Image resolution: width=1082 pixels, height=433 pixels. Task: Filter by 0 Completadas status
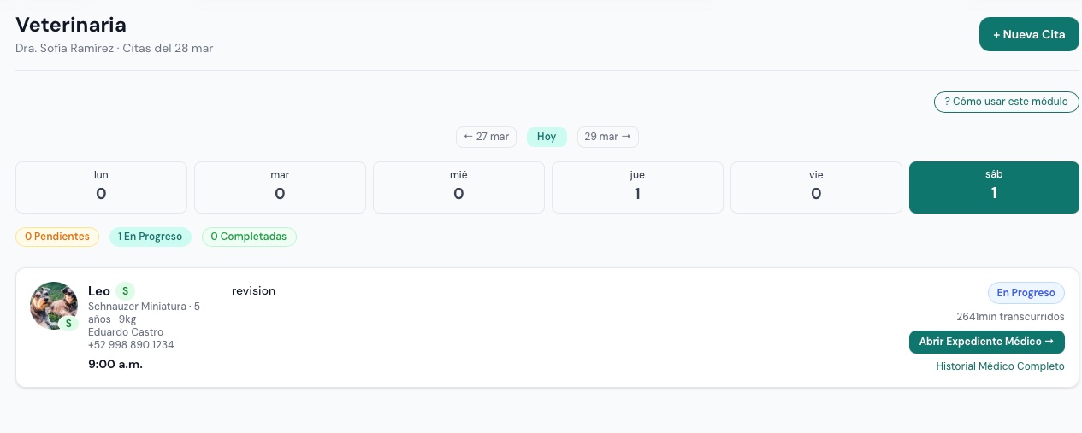249,237
